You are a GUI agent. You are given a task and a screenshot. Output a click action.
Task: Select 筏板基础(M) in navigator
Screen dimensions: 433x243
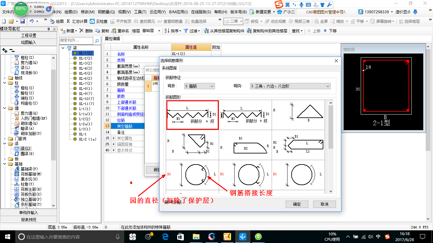click(x=31, y=174)
